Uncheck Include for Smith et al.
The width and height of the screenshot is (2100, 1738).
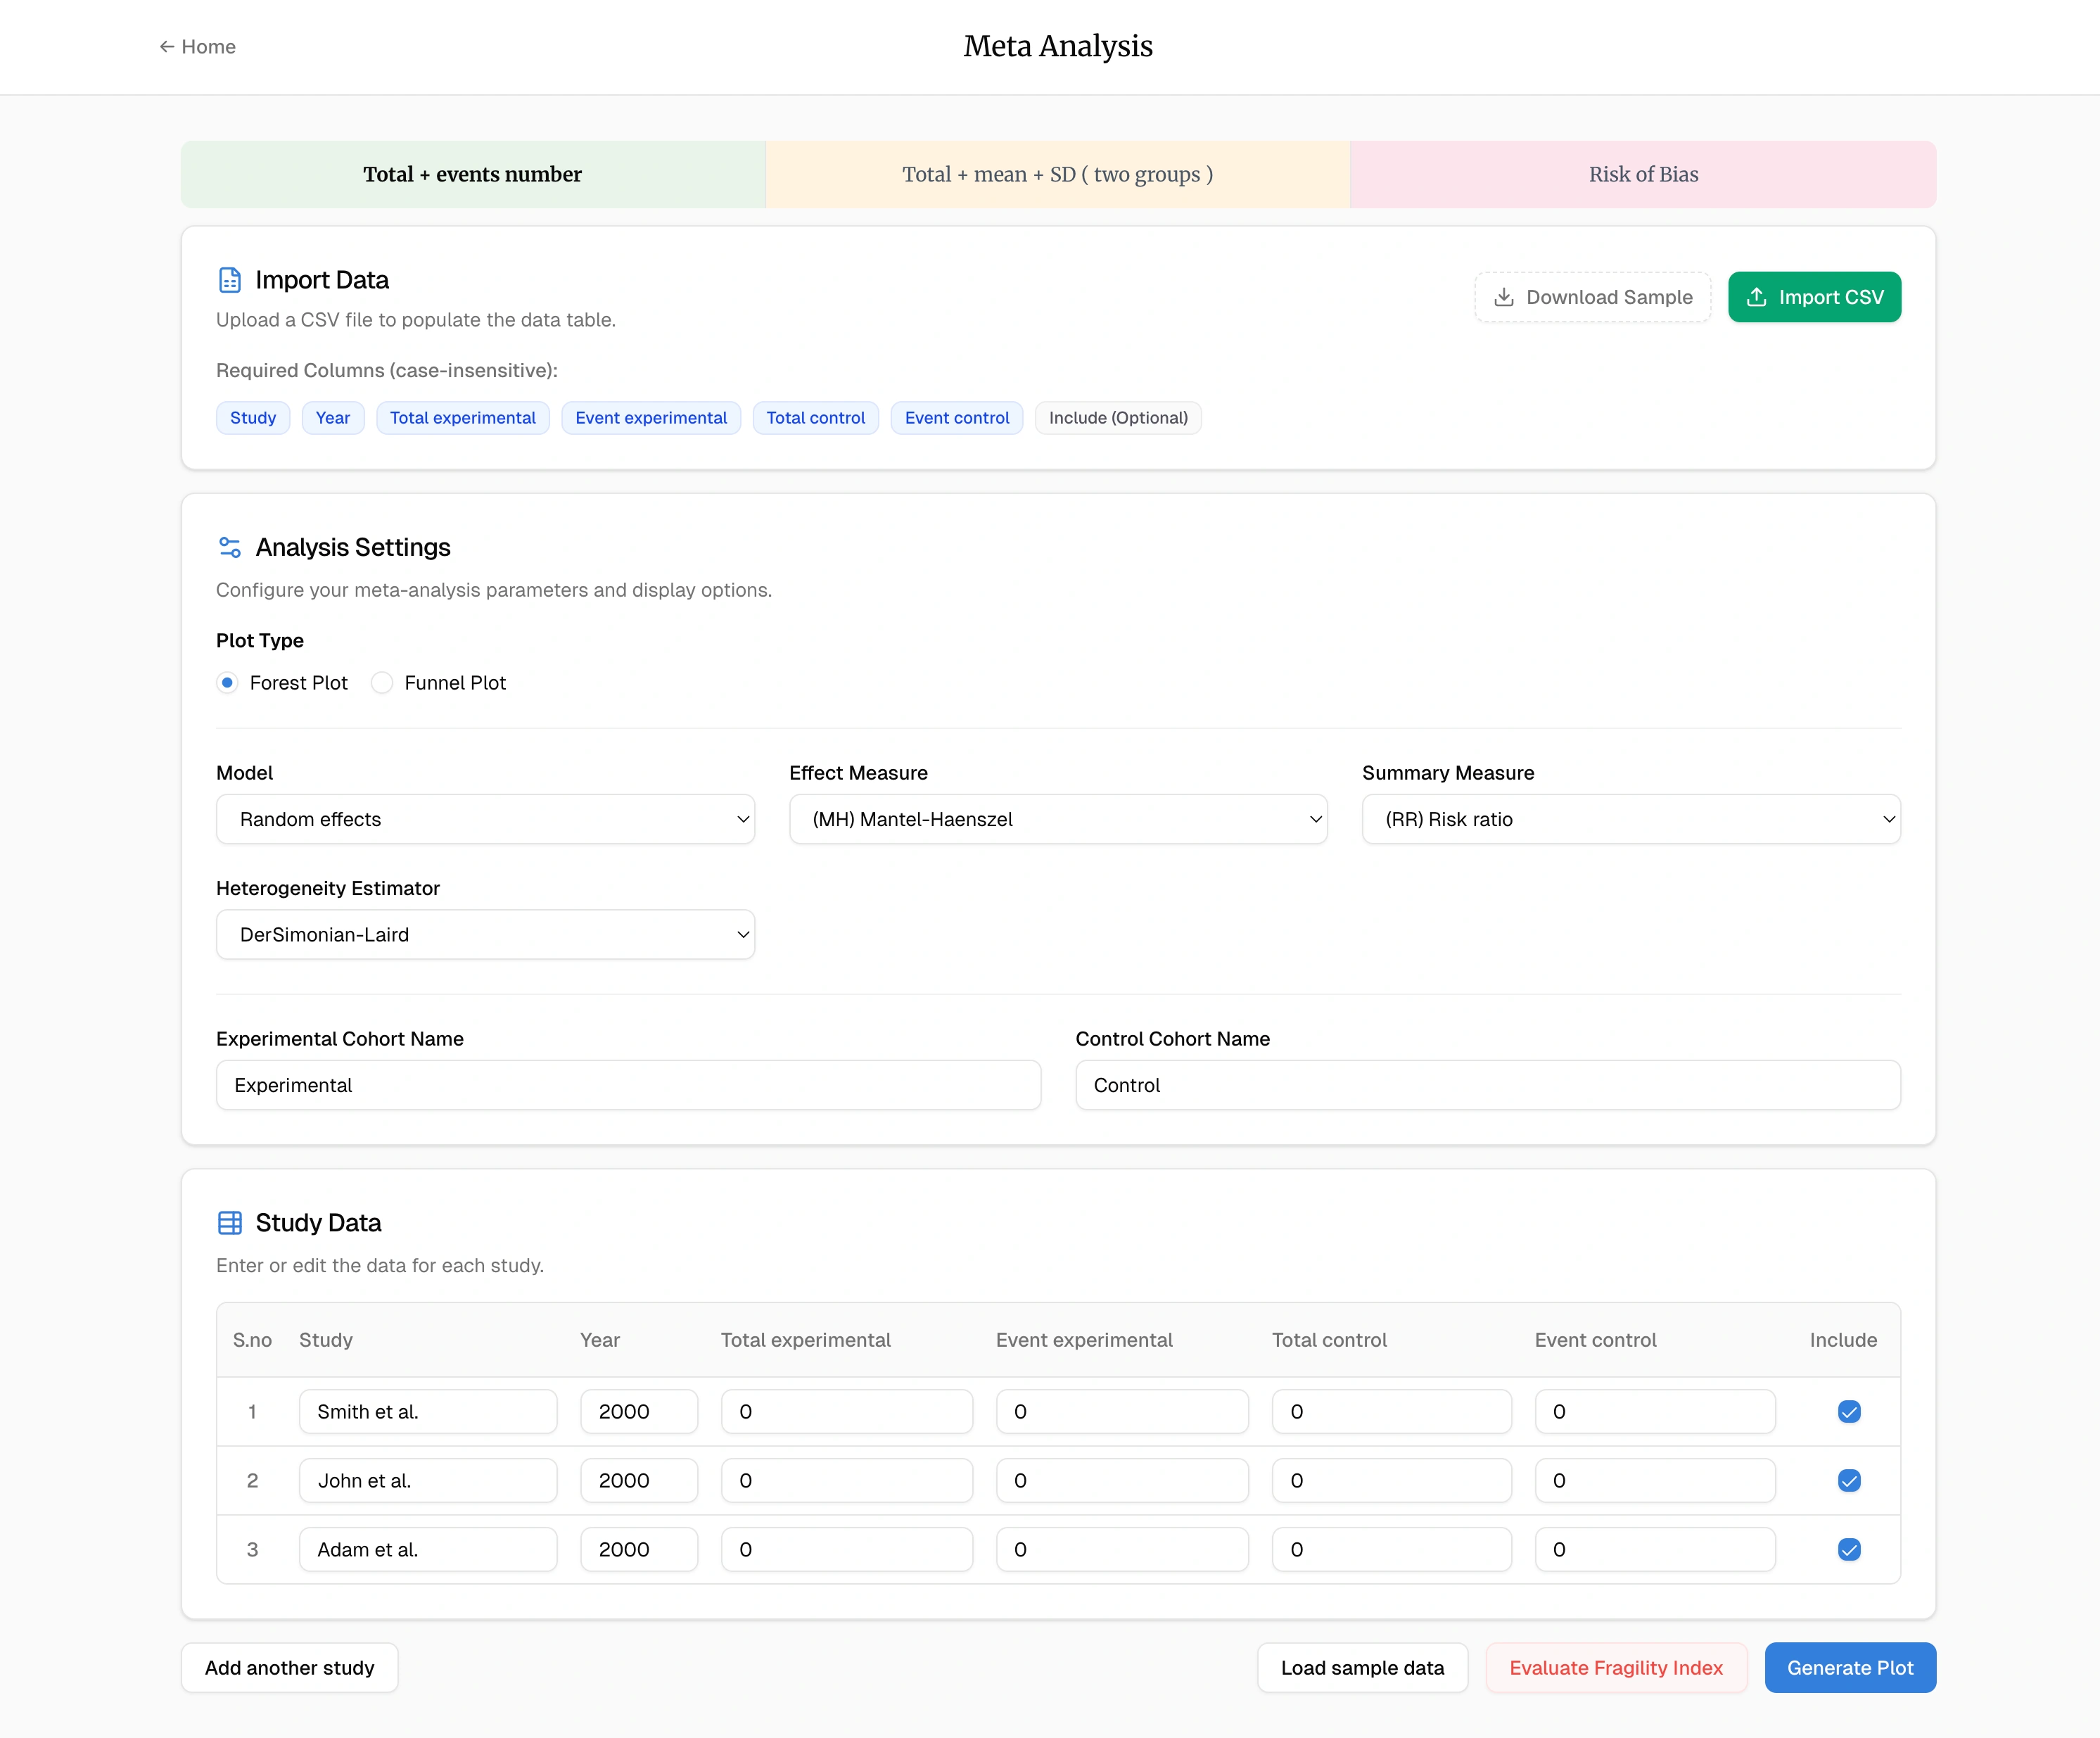pyautogui.click(x=1849, y=1411)
